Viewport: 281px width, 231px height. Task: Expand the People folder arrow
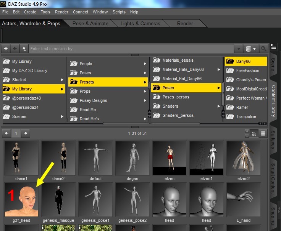coord(145,64)
